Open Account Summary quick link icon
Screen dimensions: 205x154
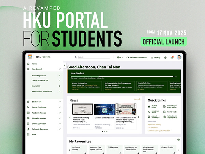149,117
